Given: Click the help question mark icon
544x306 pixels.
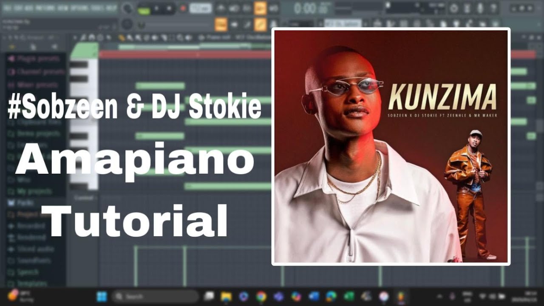Looking at the screenshot, I should pos(493,8).
